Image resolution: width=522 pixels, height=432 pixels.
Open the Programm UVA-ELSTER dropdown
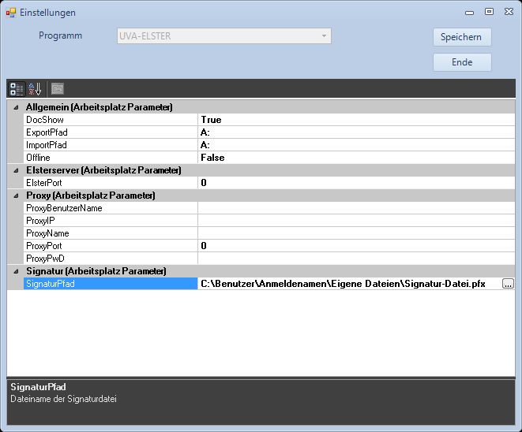pyautogui.click(x=223, y=36)
